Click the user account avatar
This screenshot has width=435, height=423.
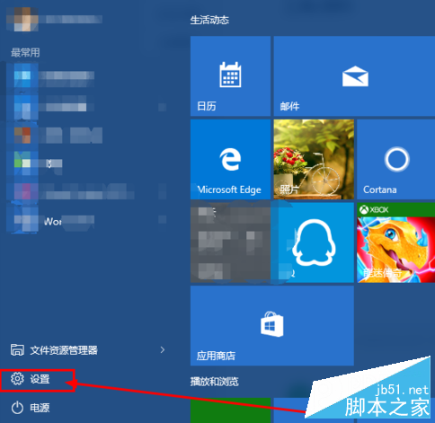click(x=22, y=19)
